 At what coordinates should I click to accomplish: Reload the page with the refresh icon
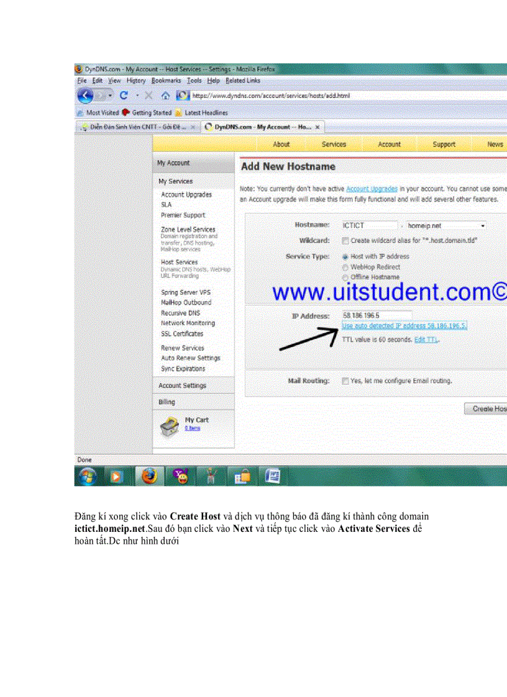[x=124, y=96]
